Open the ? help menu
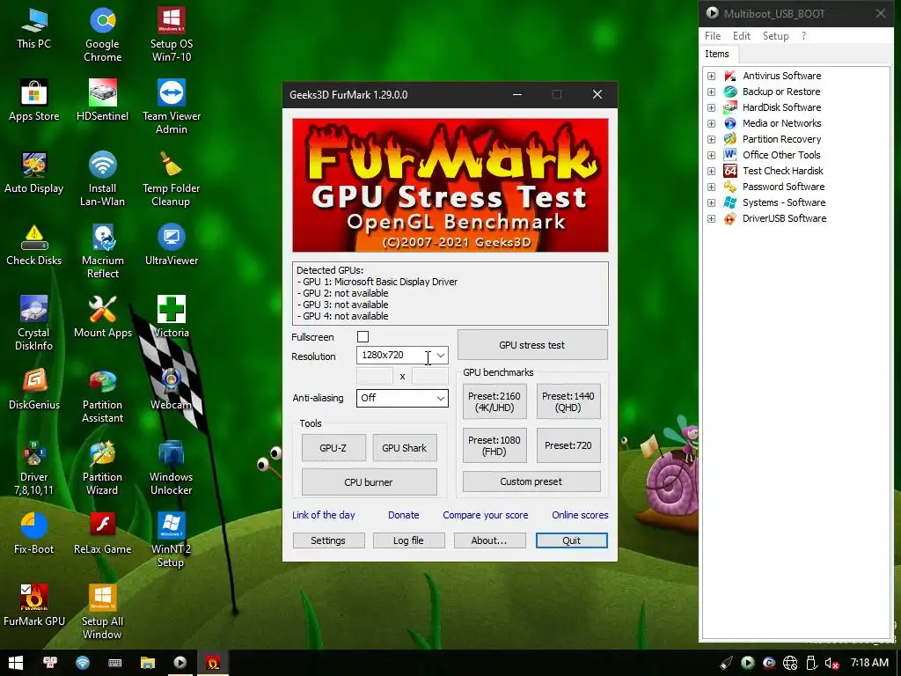Screen dimensions: 901x676 pyautogui.click(x=803, y=35)
